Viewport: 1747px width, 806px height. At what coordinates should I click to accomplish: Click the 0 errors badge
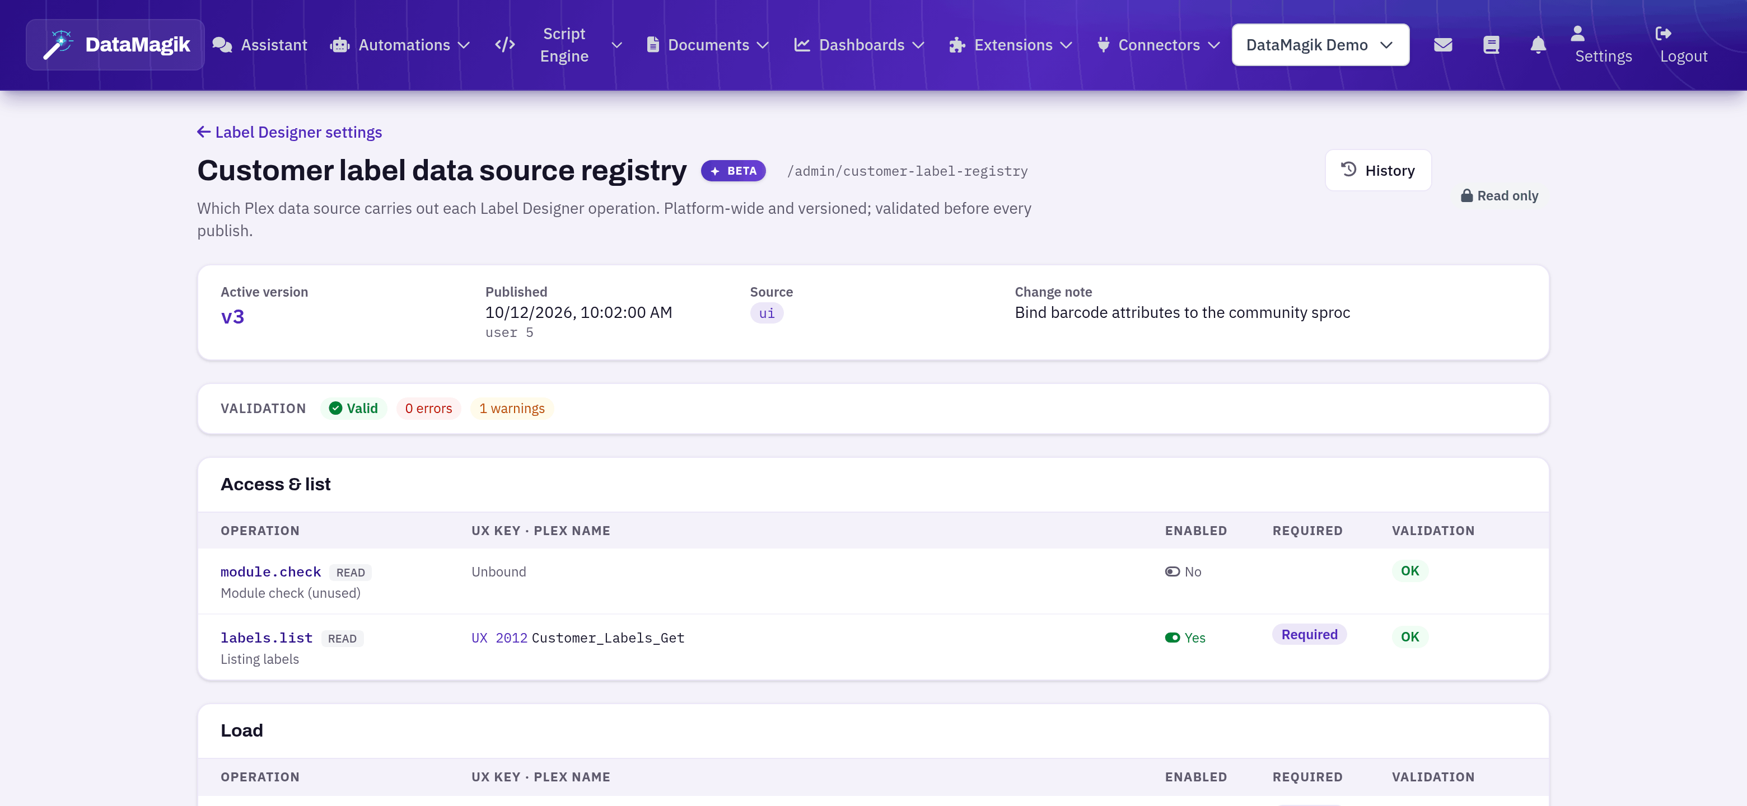[428, 408]
